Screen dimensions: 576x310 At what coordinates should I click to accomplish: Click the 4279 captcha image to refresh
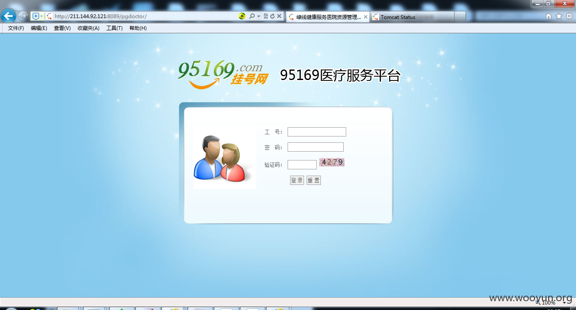click(332, 162)
